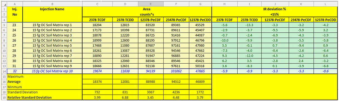Viewport: 339px width, 101px height.
Task: Select cell '15 fg OC Soil Matrix rep 7'
Action: (x=52, y=56)
